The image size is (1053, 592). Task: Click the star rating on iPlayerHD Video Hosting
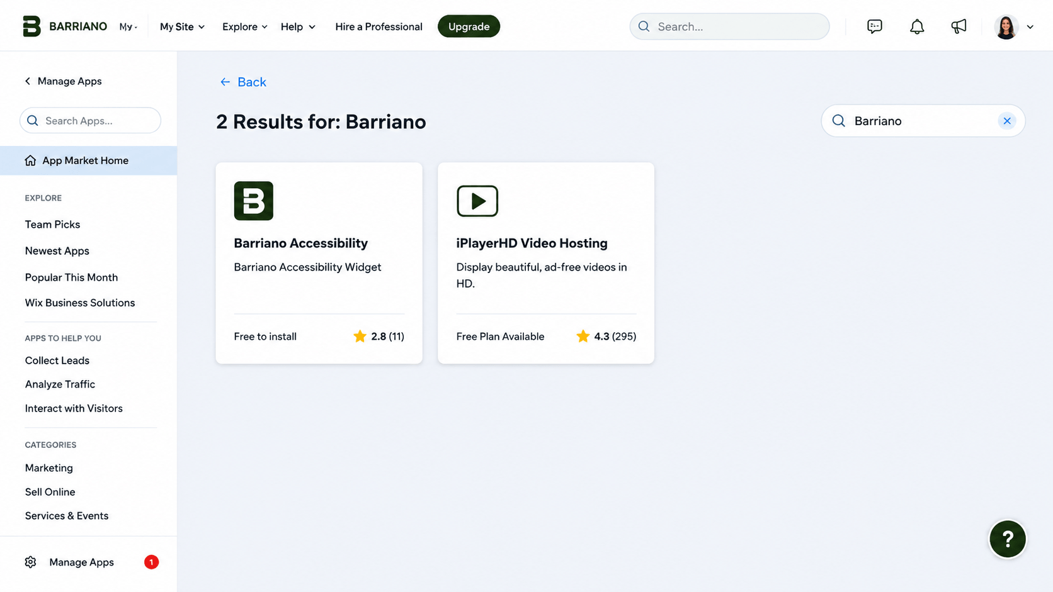pos(606,337)
